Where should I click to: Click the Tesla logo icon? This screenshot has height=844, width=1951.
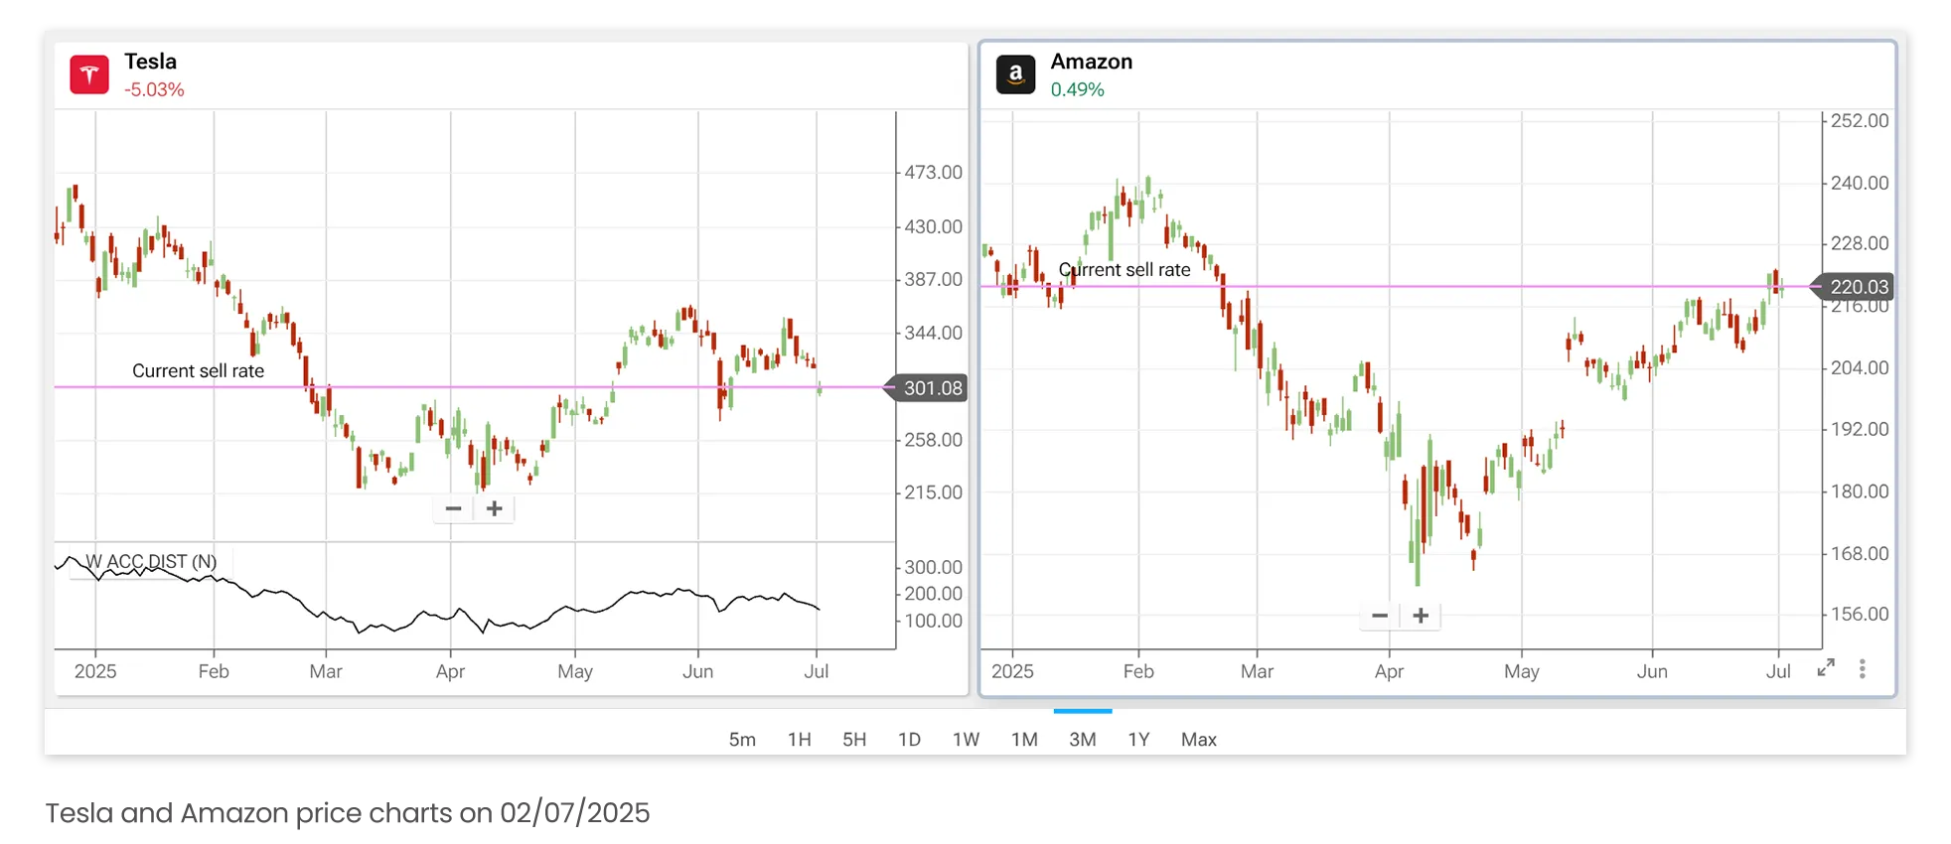click(89, 73)
